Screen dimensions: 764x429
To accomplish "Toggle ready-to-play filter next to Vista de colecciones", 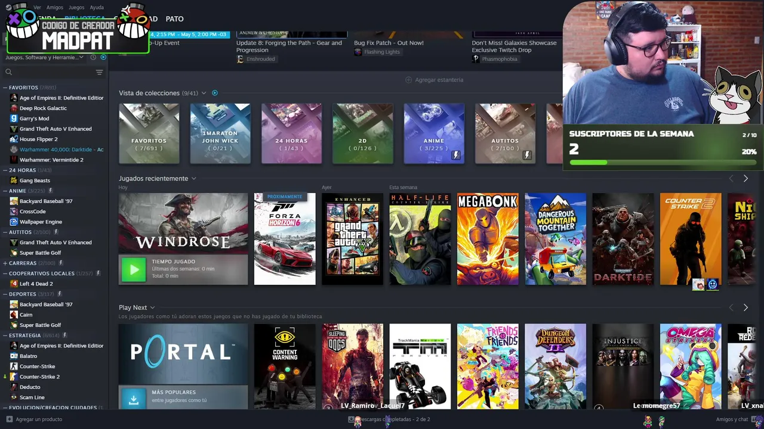I will [x=215, y=93].
